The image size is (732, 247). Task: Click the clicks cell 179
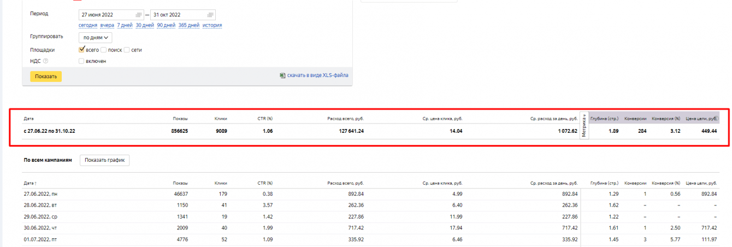[223, 194]
